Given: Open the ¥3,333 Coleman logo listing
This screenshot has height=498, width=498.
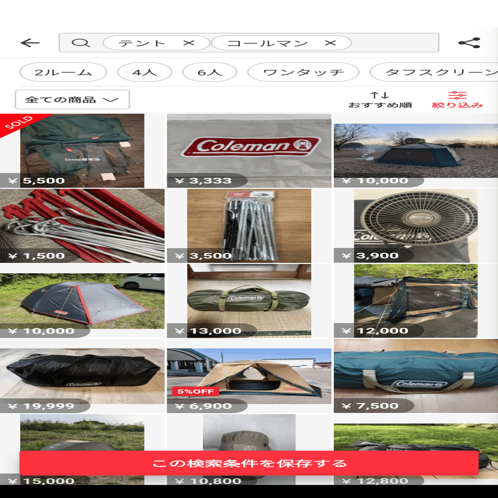Looking at the screenshot, I should pos(249,150).
